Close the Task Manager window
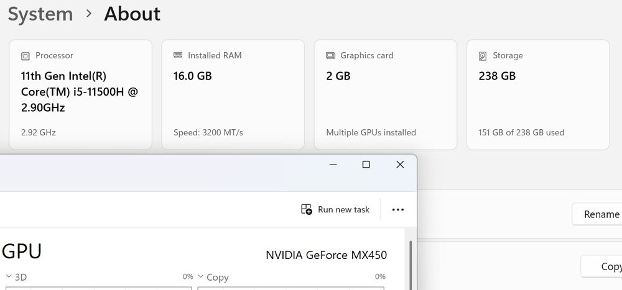 pyautogui.click(x=400, y=165)
